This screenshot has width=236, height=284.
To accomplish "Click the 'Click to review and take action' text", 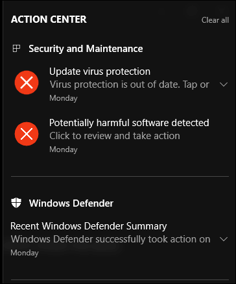I will pyautogui.click(x=115, y=136).
